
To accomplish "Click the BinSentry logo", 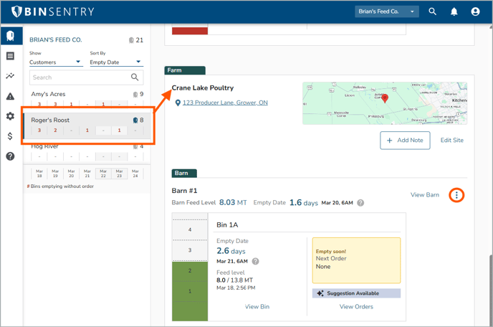I will tap(53, 11).
